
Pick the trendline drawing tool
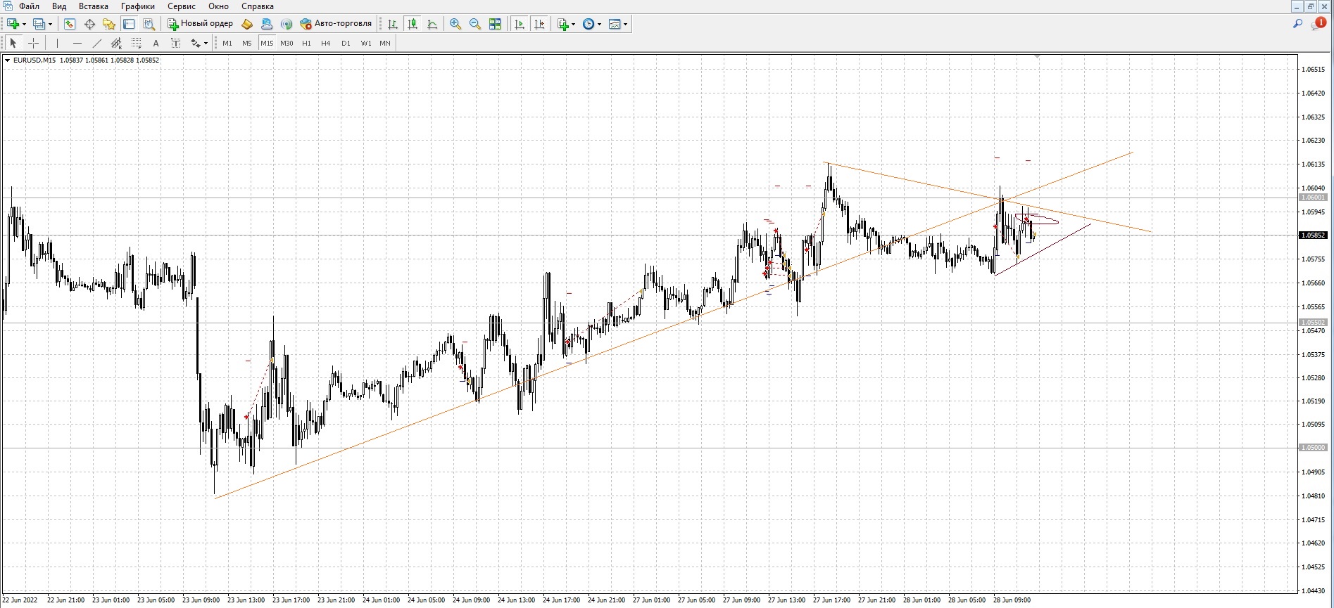pyautogui.click(x=97, y=43)
